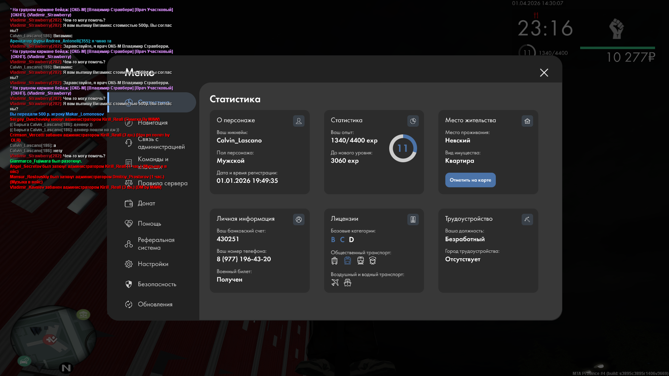
Task: Click the document icon in Лицензии card
Action: [x=413, y=219]
